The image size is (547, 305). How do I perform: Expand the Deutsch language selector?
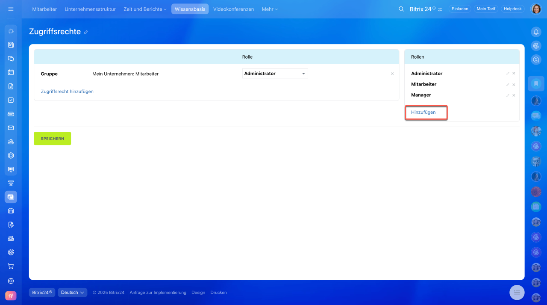(x=72, y=293)
